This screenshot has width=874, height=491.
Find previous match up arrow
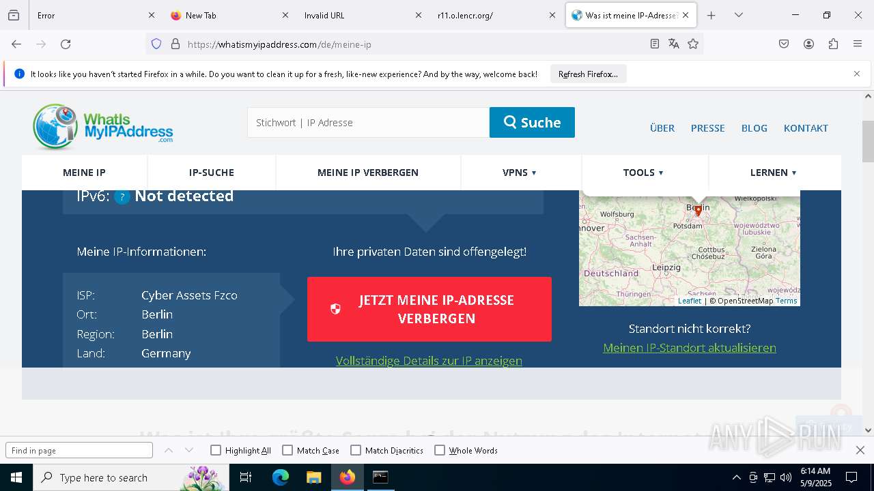click(169, 450)
